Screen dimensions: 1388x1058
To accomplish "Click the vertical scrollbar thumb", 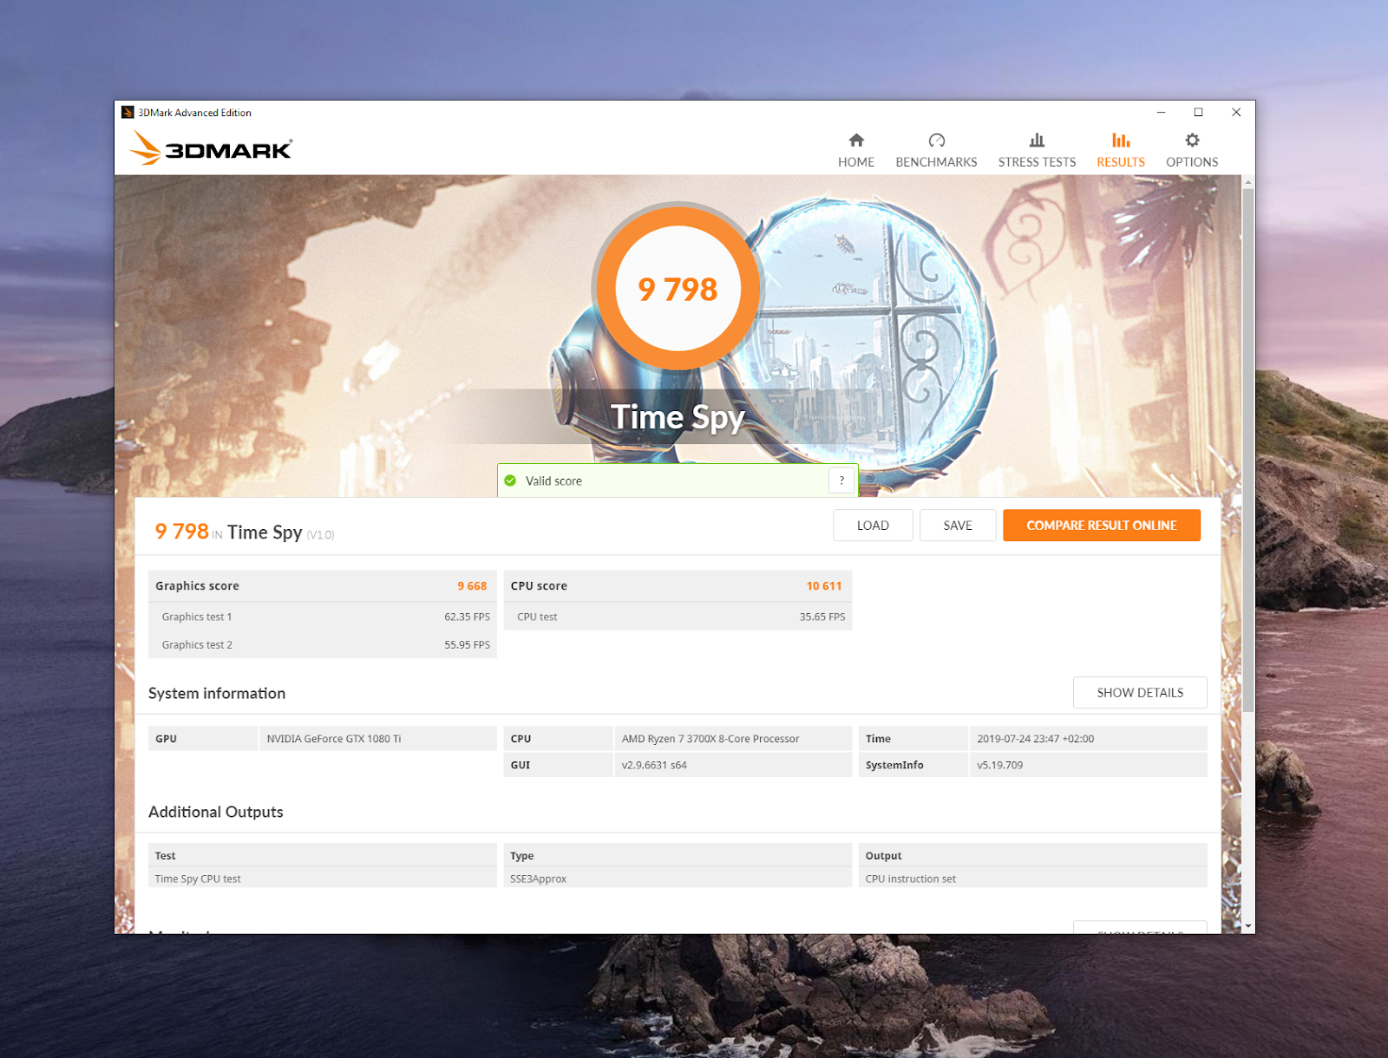I will pos(1248,449).
